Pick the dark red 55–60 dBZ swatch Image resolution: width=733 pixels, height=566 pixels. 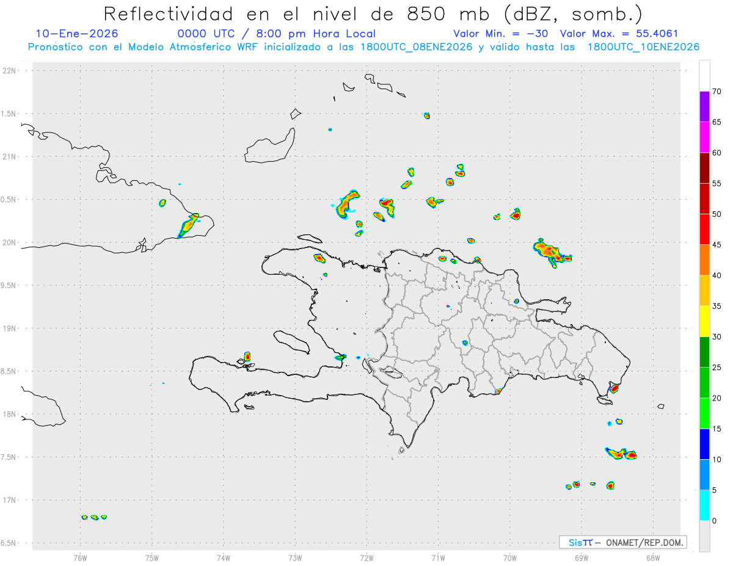point(704,168)
